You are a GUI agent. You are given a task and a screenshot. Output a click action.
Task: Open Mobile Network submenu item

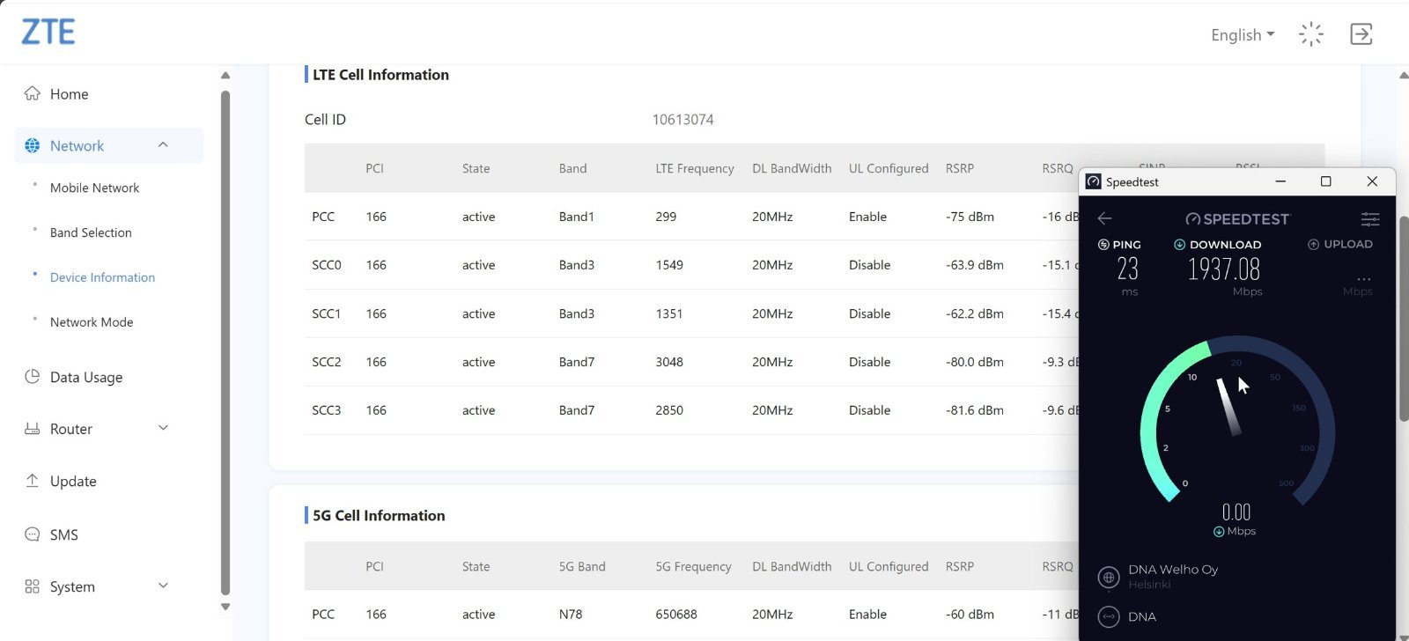tap(94, 188)
